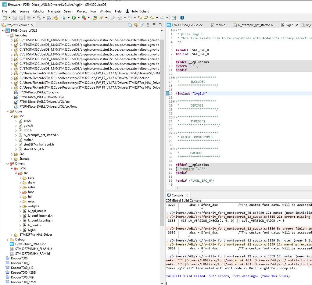Expand the Src folder under Core
The height and width of the screenshot is (285, 312).
[12, 154]
